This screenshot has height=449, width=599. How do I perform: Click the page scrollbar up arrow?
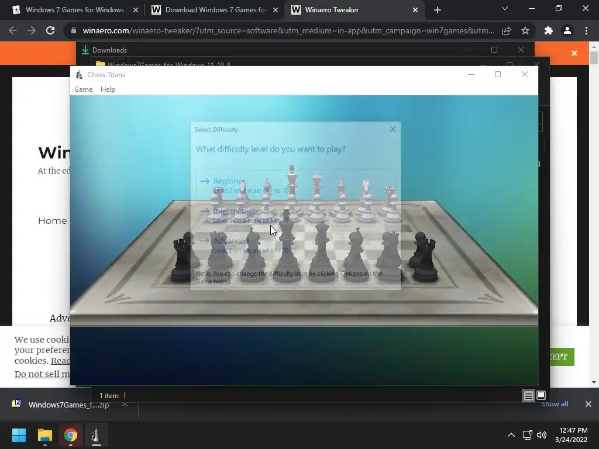[x=594, y=47]
